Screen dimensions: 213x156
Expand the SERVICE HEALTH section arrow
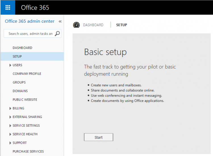coord(10,134)
